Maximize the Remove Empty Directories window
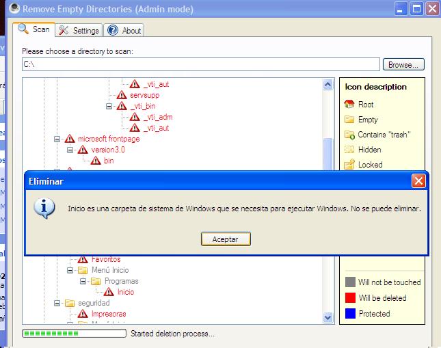441x348 pixels. [x=416, y=9]
